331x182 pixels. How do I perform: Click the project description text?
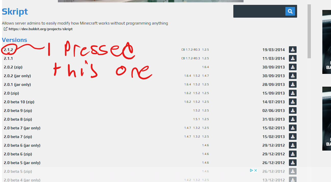pos(85,23)
